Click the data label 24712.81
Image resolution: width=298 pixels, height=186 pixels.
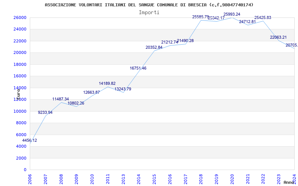coord(247,22)
